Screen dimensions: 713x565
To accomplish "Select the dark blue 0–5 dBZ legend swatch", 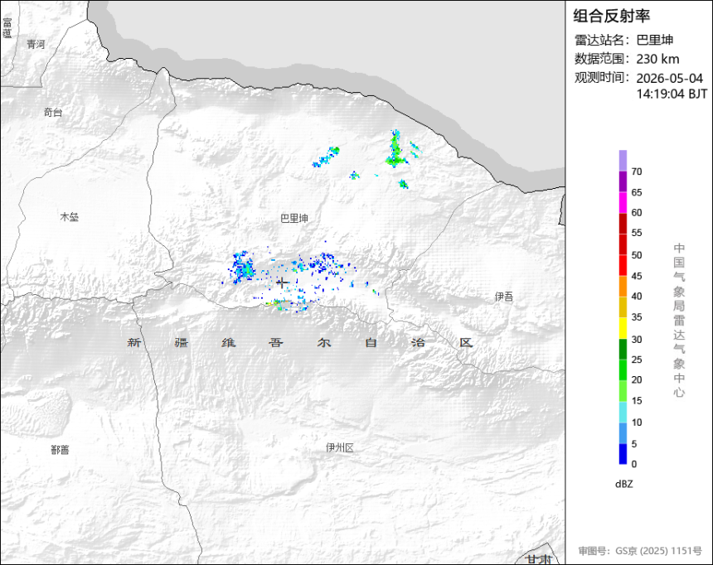I will tap(623, 454).
